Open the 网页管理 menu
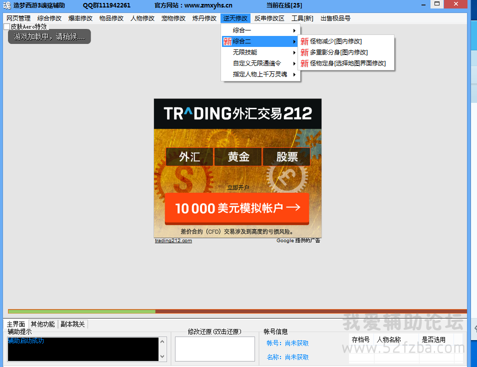 18,18
